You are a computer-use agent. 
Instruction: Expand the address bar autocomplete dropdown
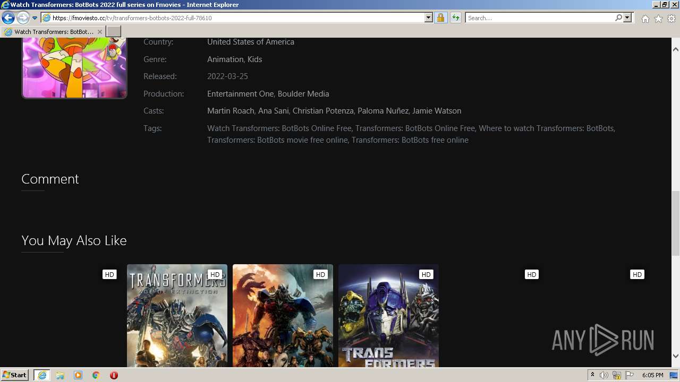coord(429,18)
